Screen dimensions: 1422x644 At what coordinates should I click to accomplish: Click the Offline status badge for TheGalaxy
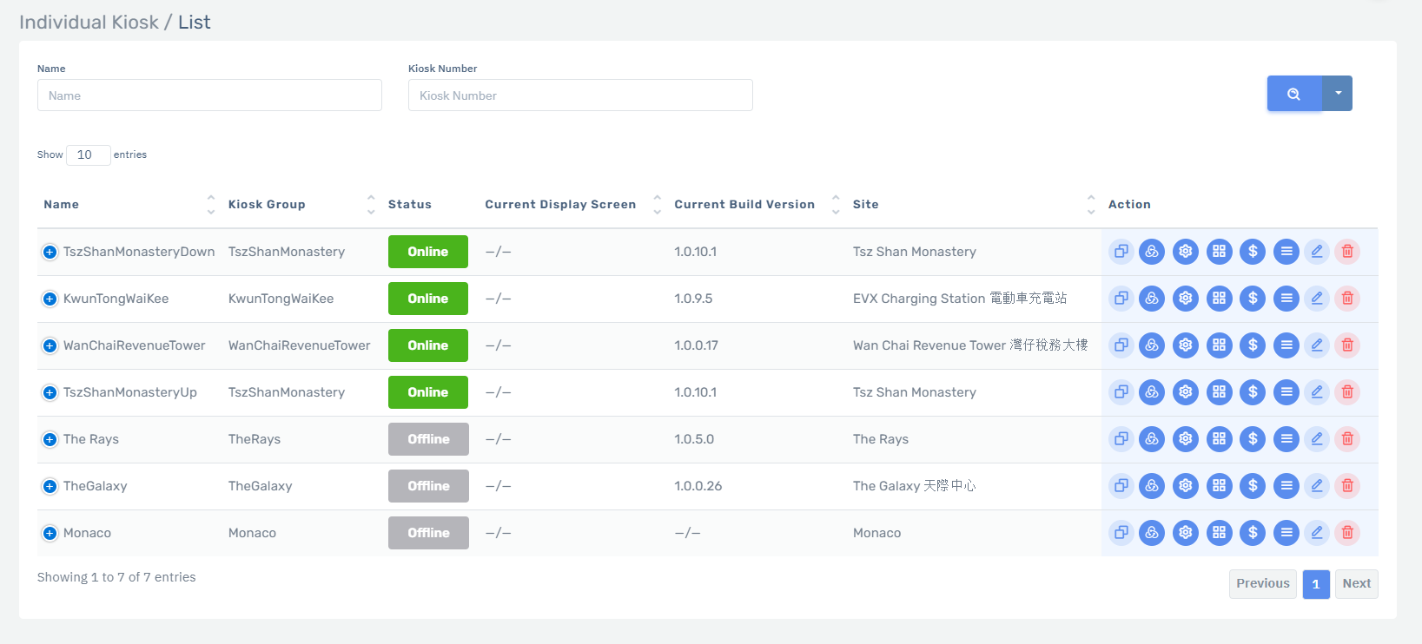coord(428,486)
